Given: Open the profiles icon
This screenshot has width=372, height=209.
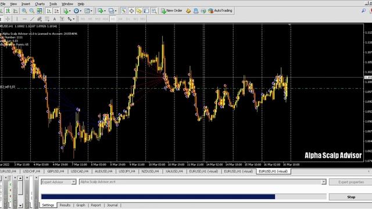Looking at the screenshot, I should [x=111, y=10].
